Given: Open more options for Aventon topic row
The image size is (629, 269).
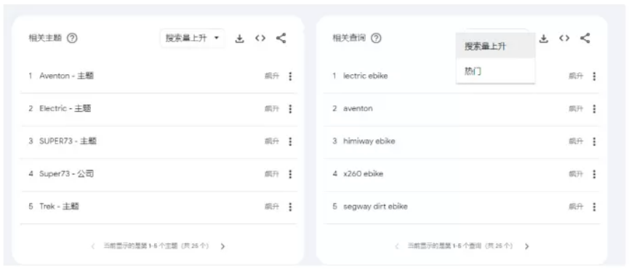Looking at the screenshot, I should tap(290, 76).
